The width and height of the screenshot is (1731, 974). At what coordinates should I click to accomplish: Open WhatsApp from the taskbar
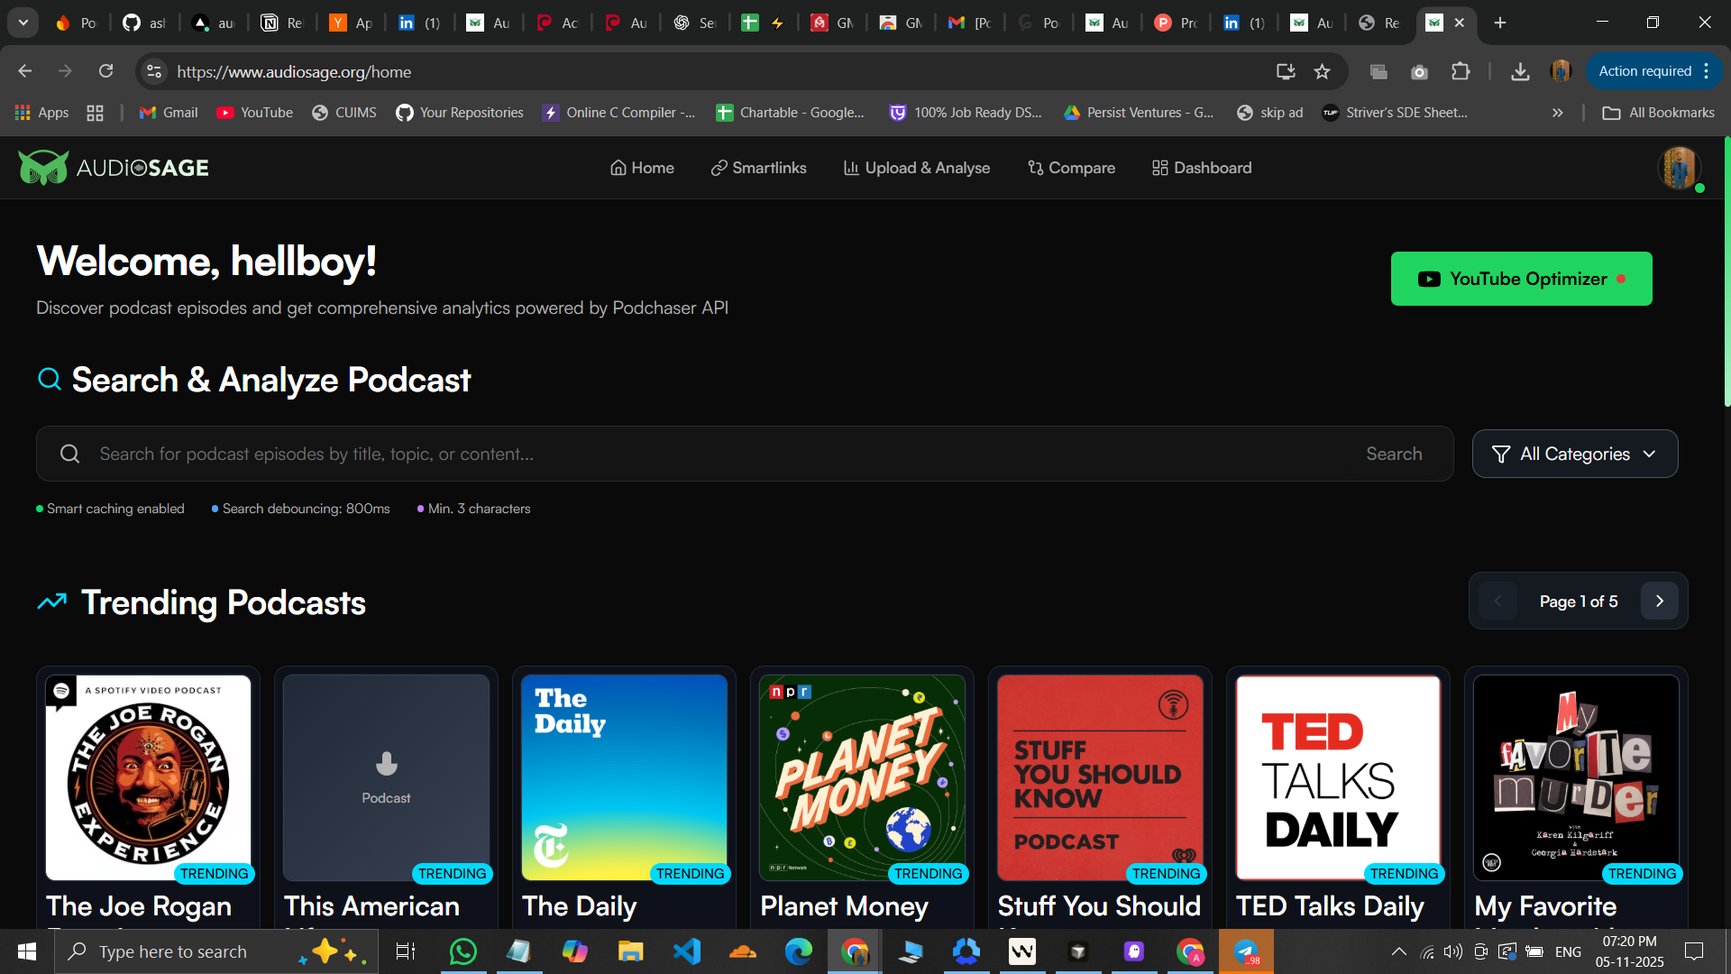[x=463, y=951]
